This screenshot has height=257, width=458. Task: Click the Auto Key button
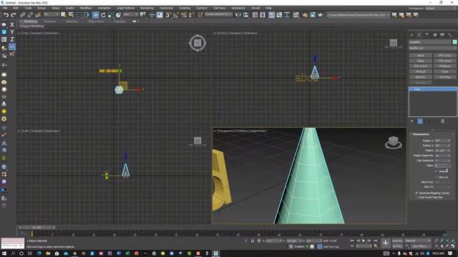coord(397,241)
